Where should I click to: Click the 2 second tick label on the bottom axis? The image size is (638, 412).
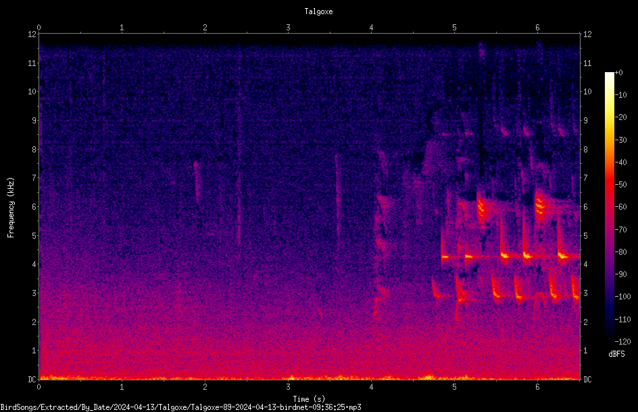(x=205, y=387)
